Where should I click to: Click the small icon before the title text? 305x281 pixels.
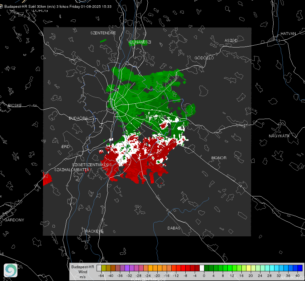click(1, 7)
